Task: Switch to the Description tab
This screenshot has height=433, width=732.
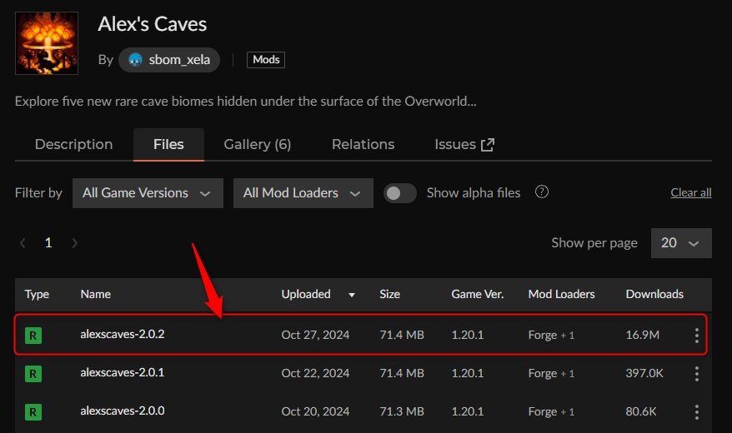Action: tap(73, 145)
